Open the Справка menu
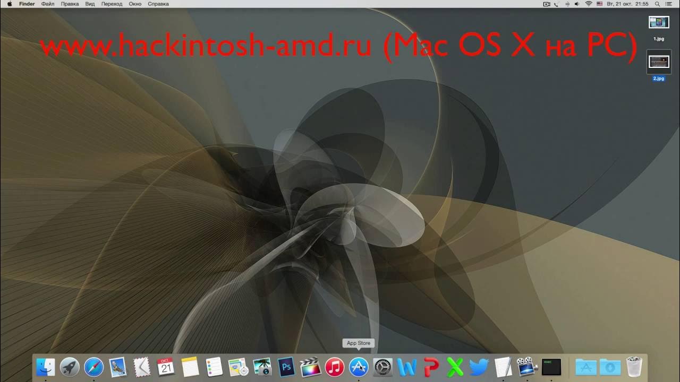This screenshot has height=382, width=680. coord(158,4)
